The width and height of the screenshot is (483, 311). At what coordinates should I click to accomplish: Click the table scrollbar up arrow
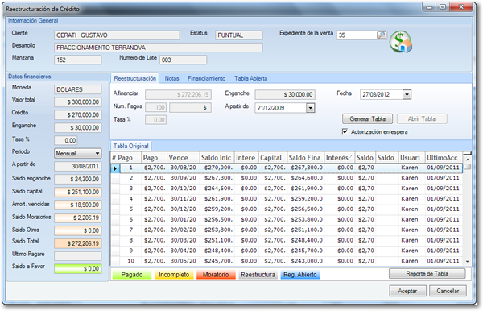[x=468, y=160]
